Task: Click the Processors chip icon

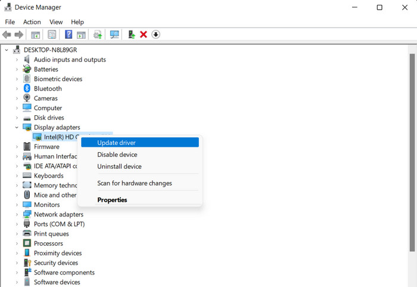Action: pyautogui.click(x=27, y=243)
